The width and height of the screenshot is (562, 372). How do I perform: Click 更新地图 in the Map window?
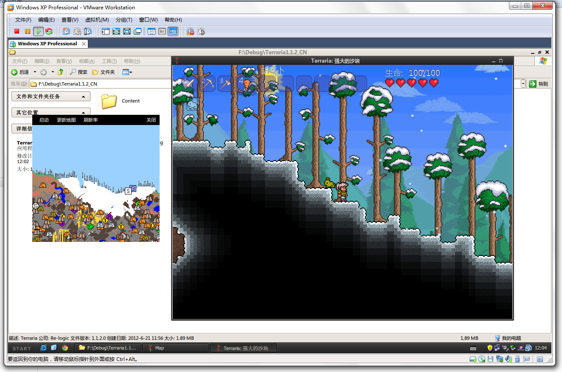click(x=66, y=120)
